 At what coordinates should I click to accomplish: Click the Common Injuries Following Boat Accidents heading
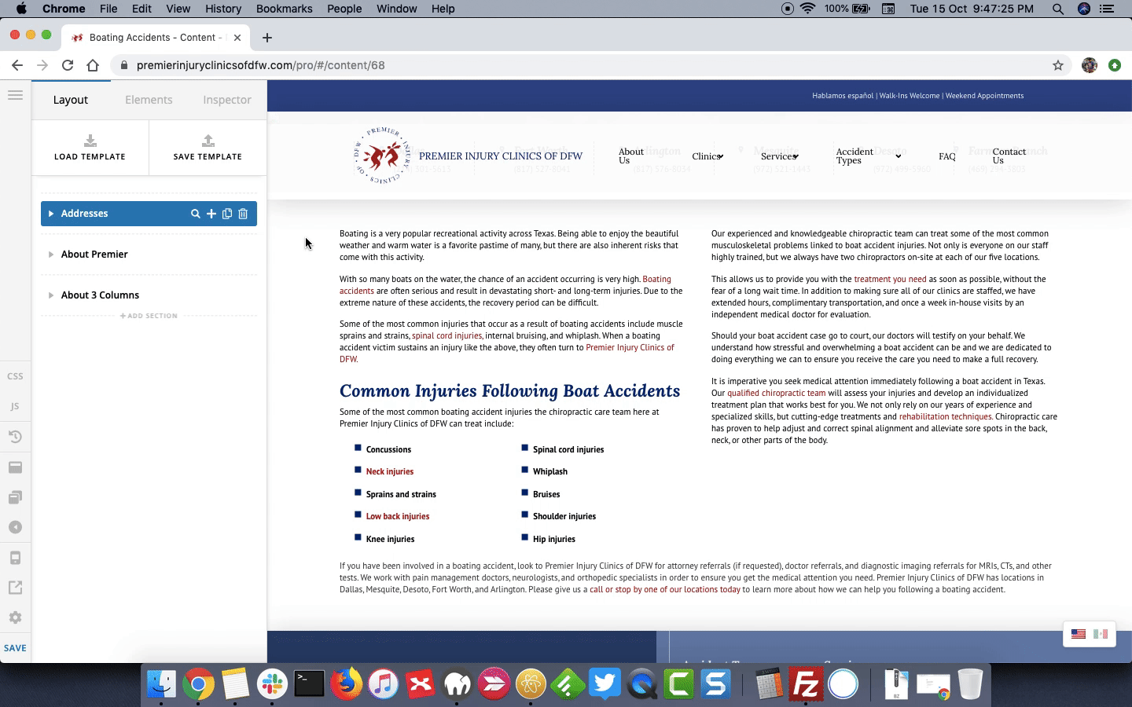(x=509, y=390)
